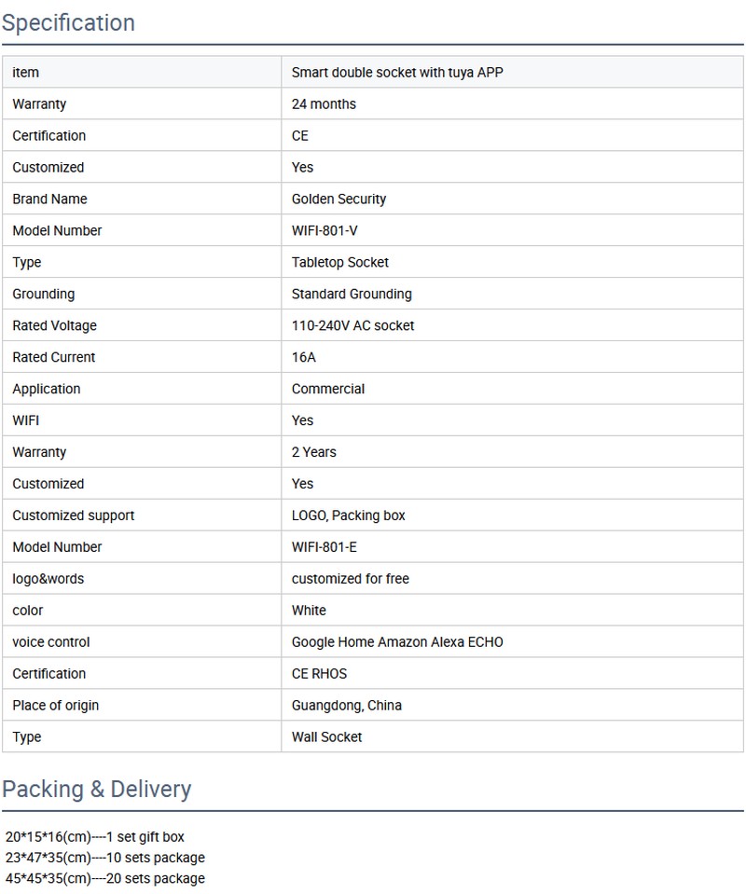
Task: Click the '16A' rated current value
Action: click(x=304, y=358)
